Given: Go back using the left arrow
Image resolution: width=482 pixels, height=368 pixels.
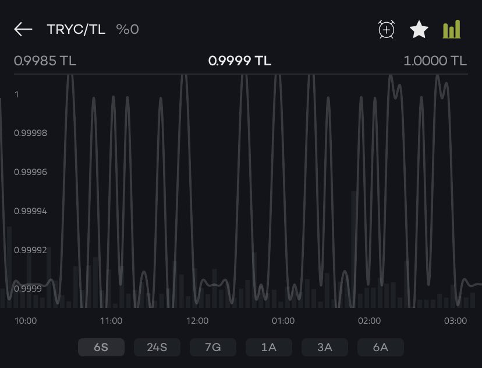Looking at the screenshot, I should click(23, 29).
